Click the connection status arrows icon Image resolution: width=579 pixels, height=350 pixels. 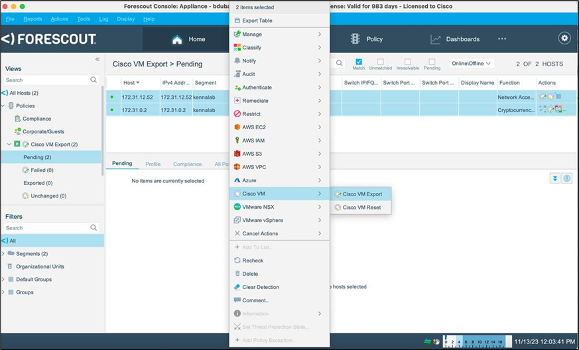pos(428,341)
